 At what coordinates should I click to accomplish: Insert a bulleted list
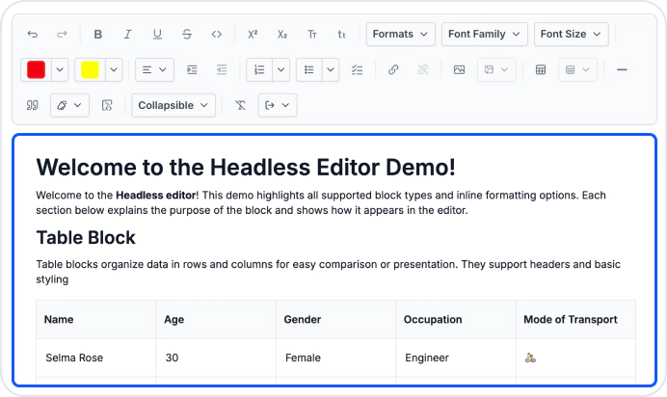coord(308,69)
